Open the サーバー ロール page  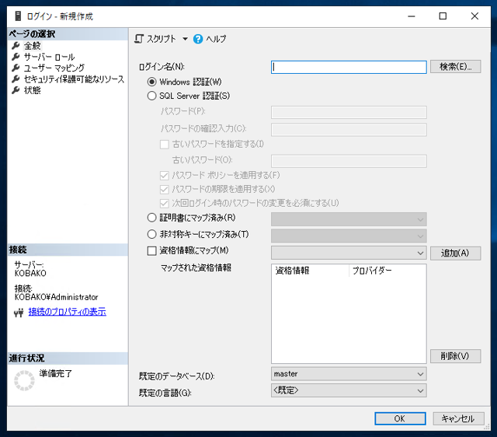(50, 57)
